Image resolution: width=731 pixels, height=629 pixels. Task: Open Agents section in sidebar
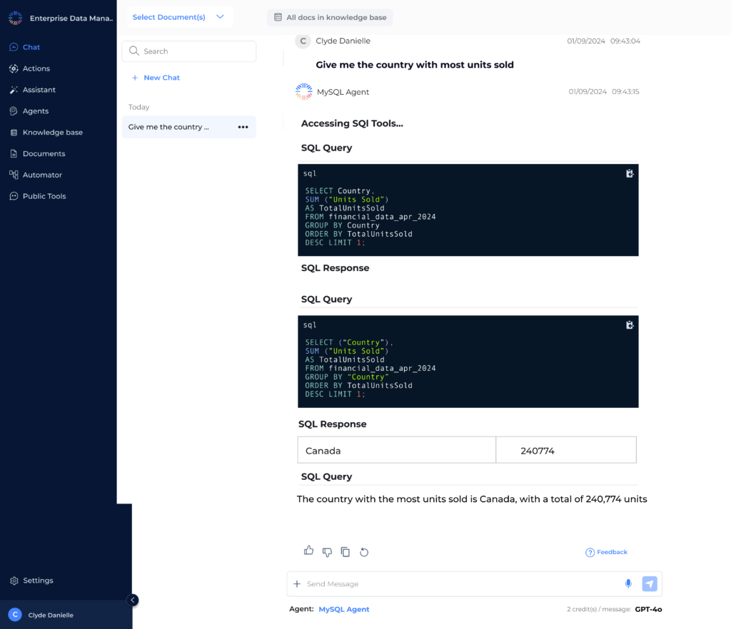click(x=35, y=111)
